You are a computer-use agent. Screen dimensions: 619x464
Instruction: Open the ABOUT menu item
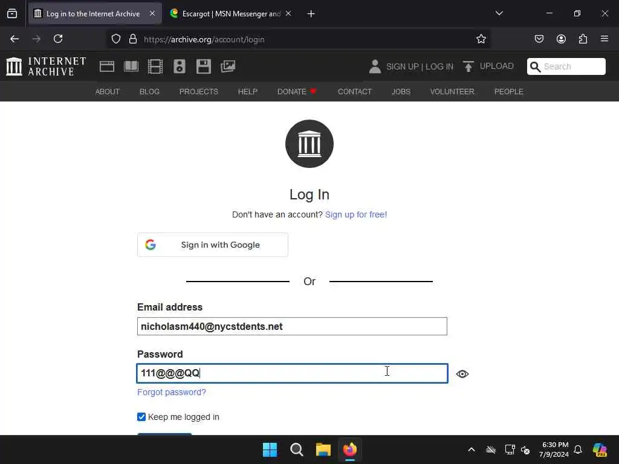(108, 92)
